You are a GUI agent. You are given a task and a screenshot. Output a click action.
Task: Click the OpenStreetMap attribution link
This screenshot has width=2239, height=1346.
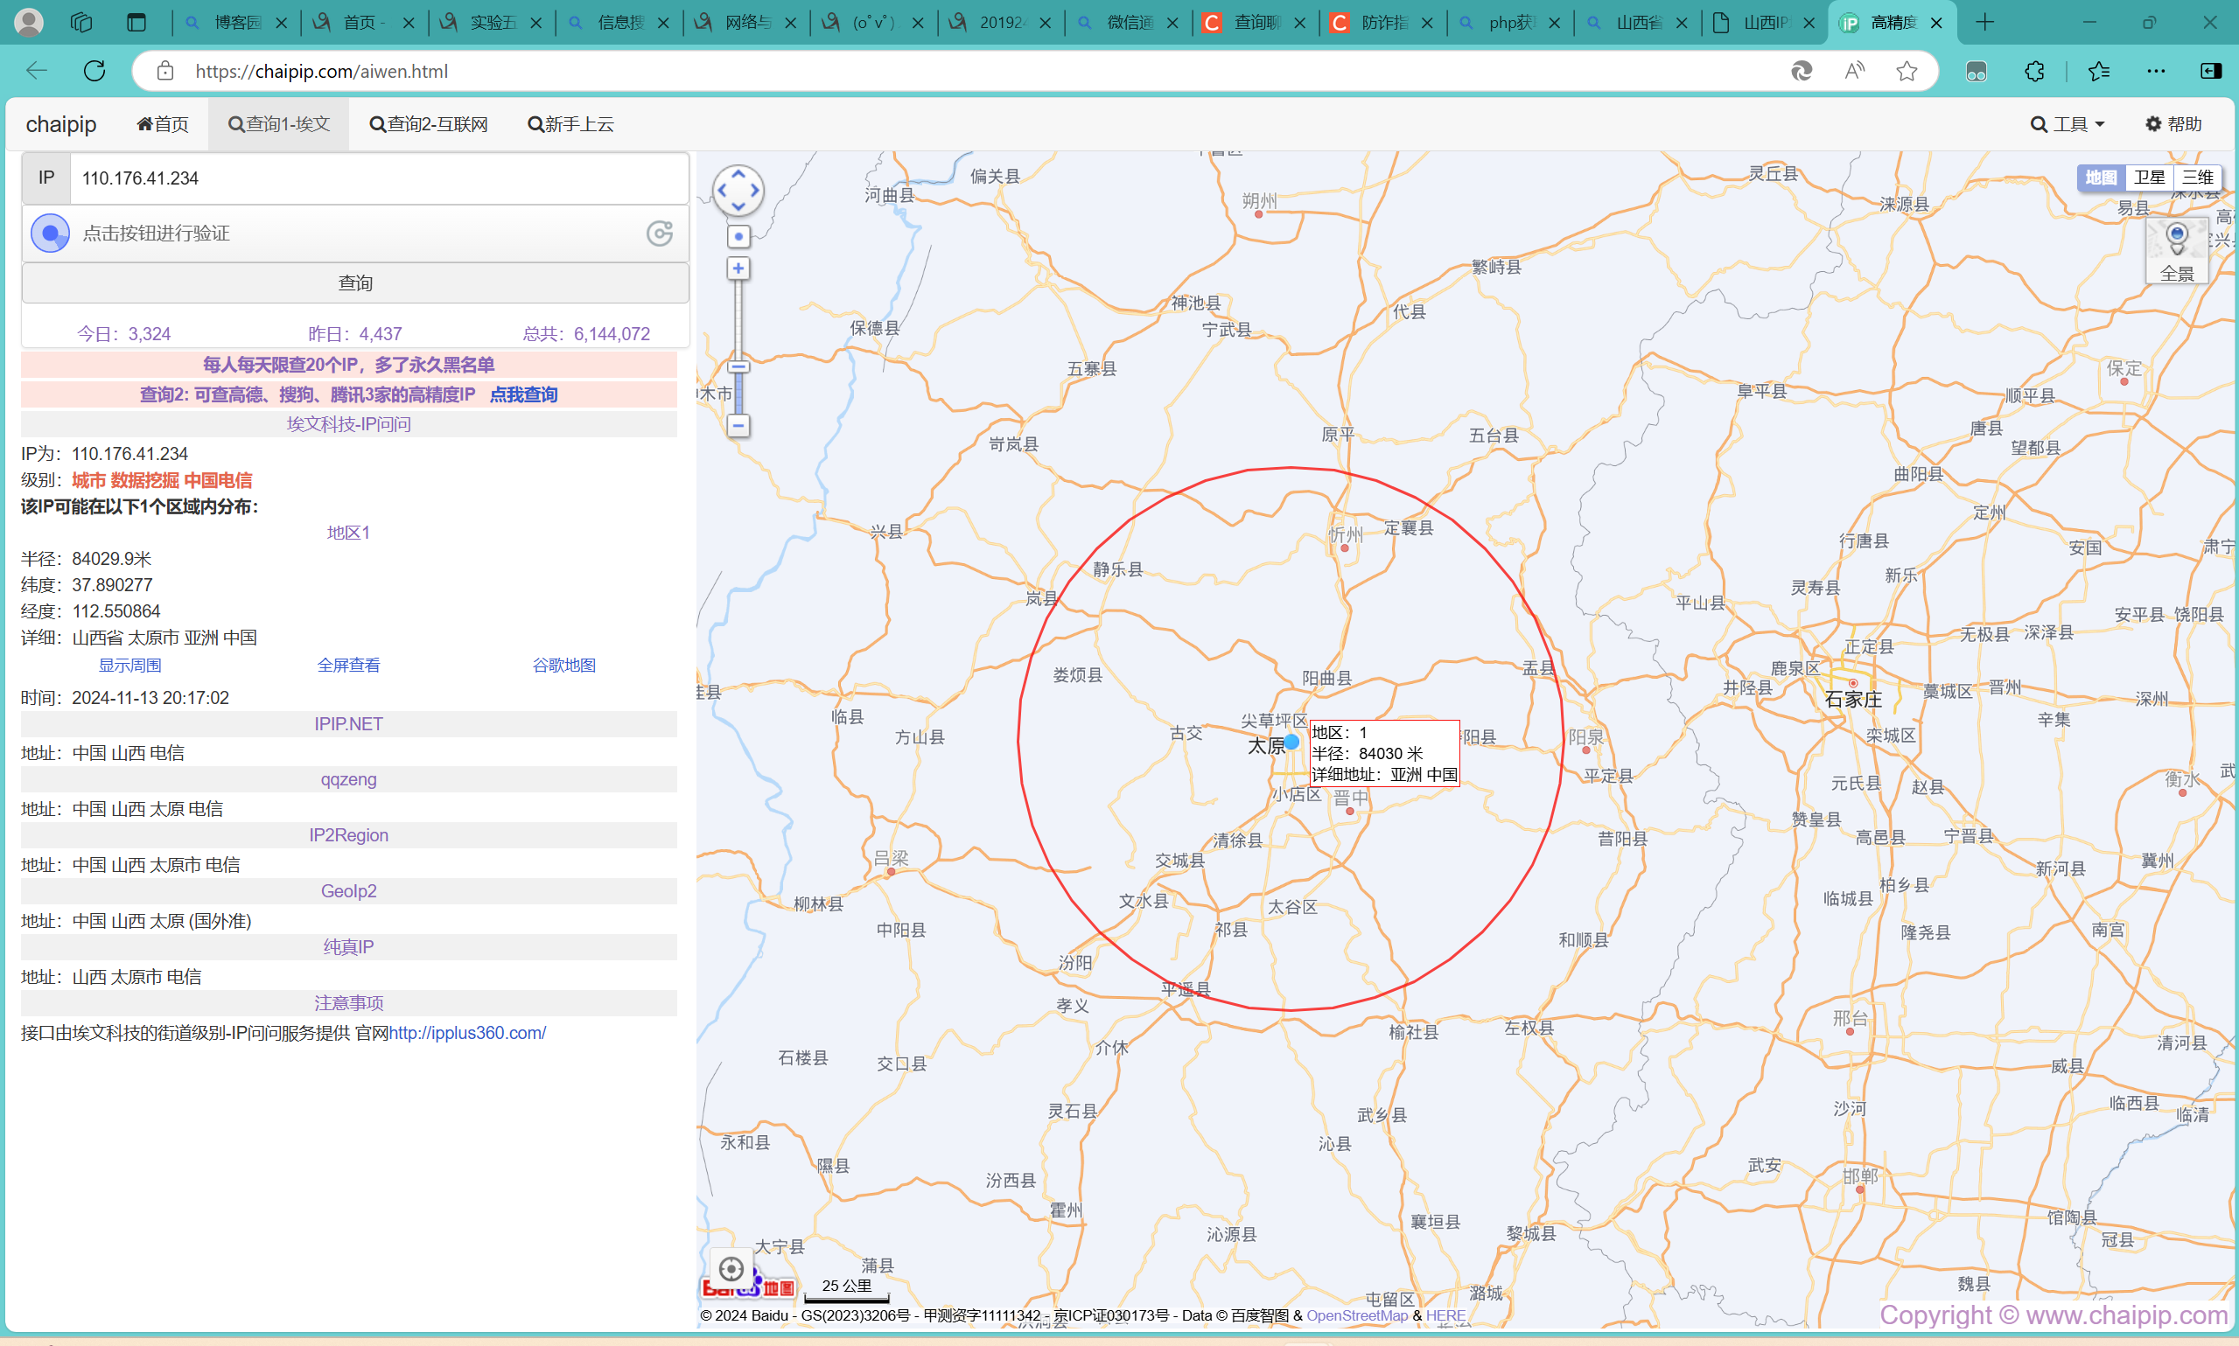1357,1315
